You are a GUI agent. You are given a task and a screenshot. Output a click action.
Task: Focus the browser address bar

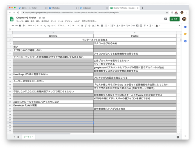tap(94, 12)
